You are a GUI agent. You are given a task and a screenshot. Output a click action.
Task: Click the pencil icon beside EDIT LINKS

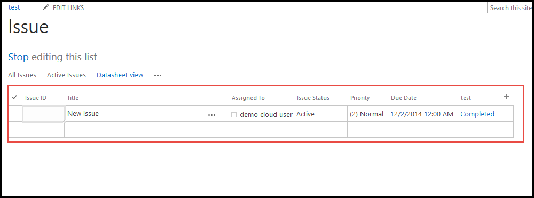coord(45,7)
